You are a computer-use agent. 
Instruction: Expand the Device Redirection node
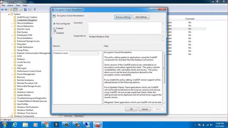tap(12, 26)
